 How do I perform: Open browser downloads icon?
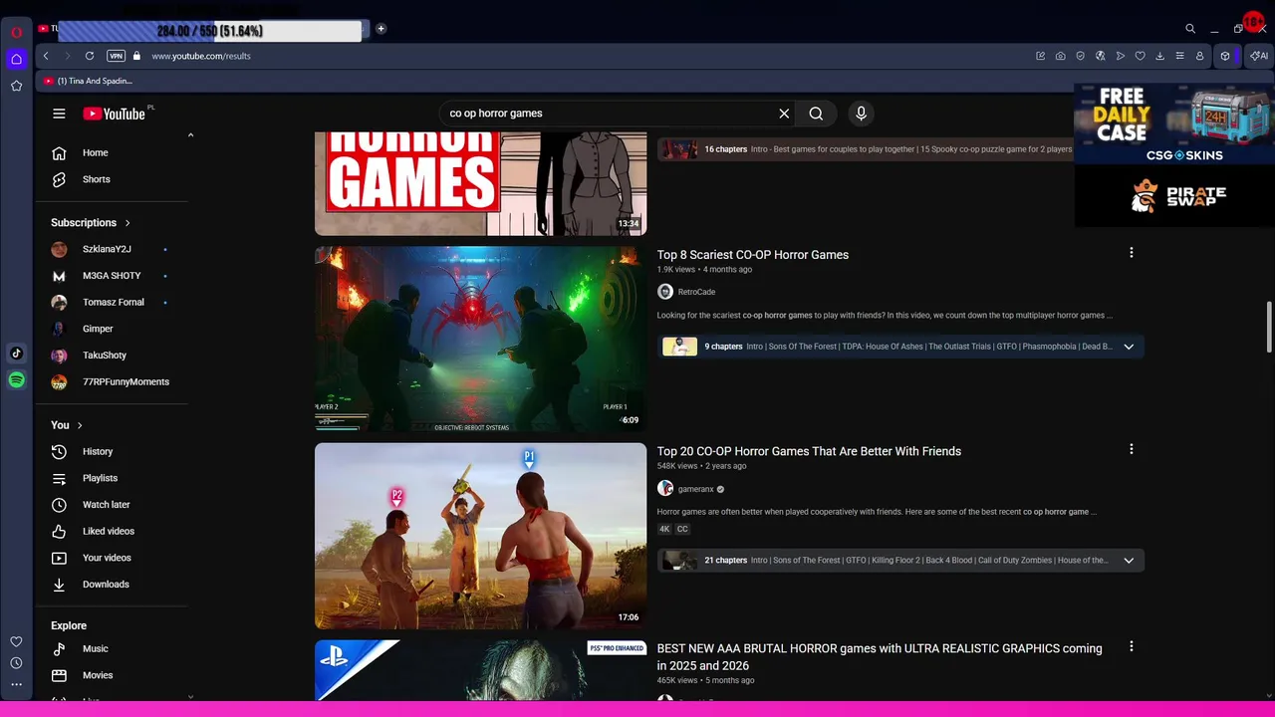tap(1160, 56)
